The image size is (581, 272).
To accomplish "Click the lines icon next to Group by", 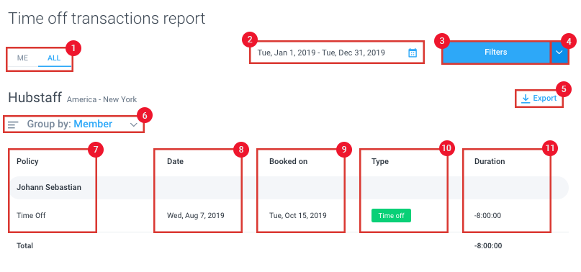I will pyautogui.click(x=13, y=125).
